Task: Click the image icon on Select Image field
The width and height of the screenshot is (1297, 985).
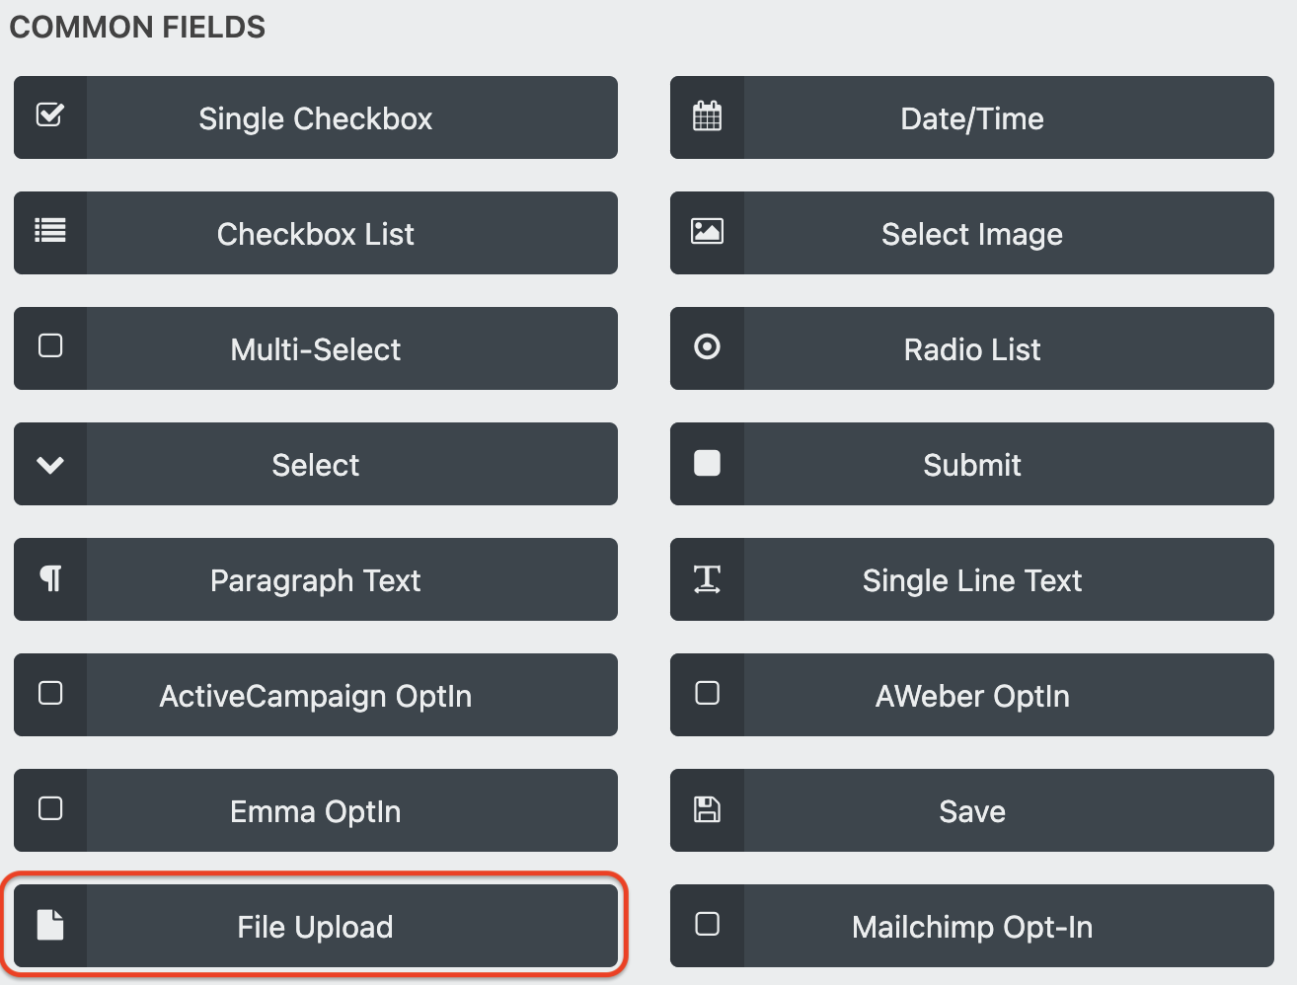Action: (x=707, y=233)
